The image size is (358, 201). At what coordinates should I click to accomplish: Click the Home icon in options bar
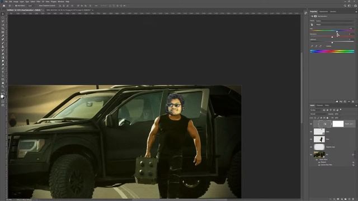4,6
